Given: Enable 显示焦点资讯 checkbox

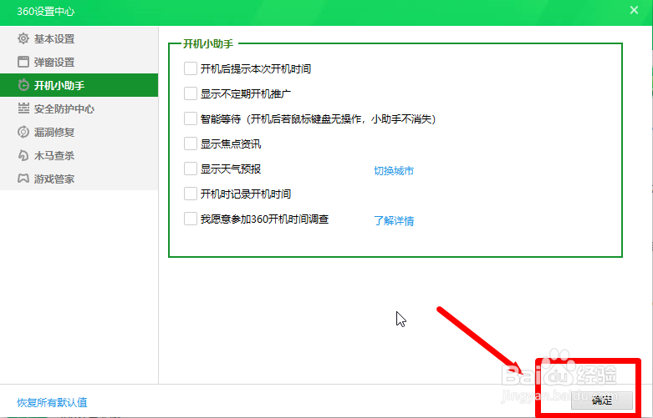Looking at the screenshot, I should click(x=191, y=144).
